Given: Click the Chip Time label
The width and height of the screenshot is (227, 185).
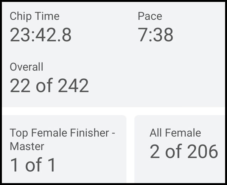Looking at the screenshot, I should tap(34, 16).
